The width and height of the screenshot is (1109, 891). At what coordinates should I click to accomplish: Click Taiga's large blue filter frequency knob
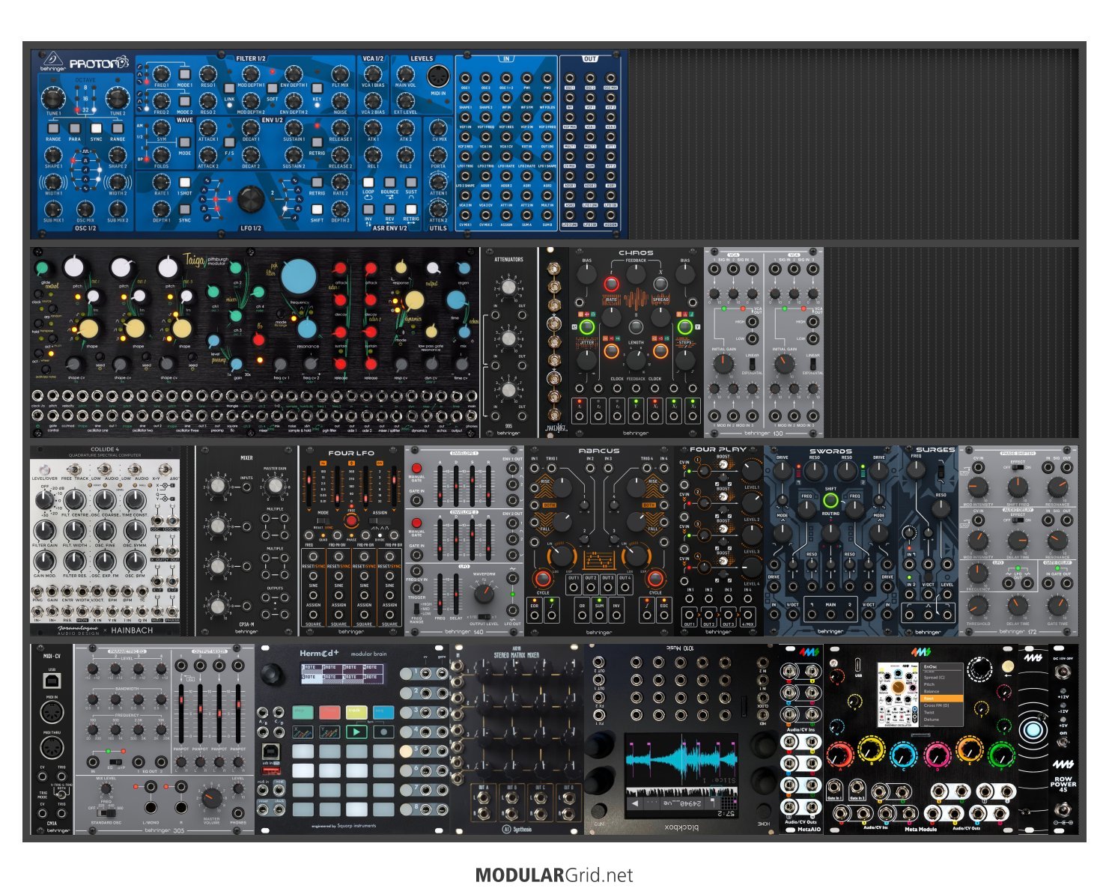coord(299,277)
